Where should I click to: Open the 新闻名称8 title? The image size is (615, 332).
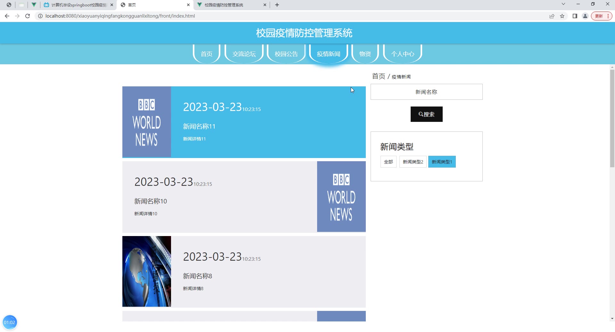point(197,276)
